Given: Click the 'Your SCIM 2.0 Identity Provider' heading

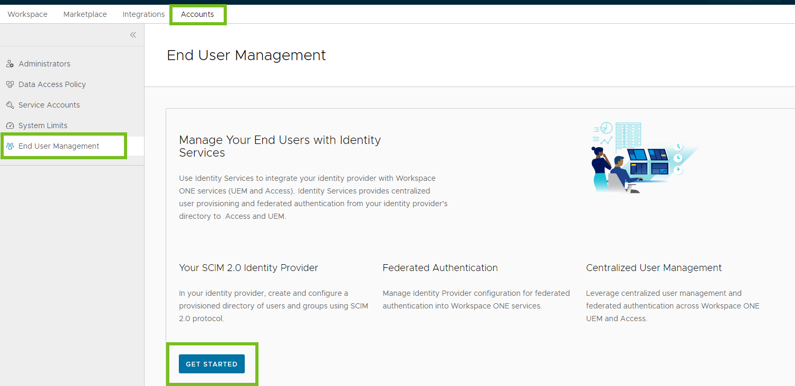Looking at the screenshot, I should click(x=248, y=268).
